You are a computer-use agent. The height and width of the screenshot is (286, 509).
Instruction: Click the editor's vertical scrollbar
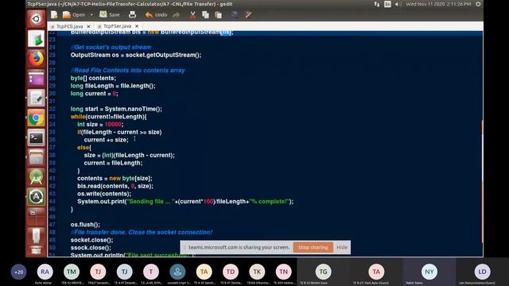click(482, 181)
